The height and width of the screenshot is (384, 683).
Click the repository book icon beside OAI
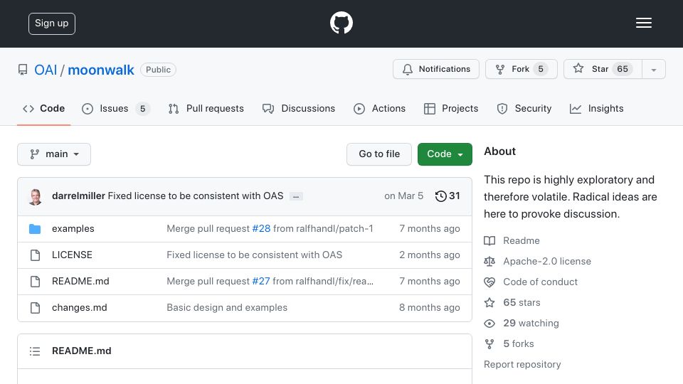click(23, 70)
